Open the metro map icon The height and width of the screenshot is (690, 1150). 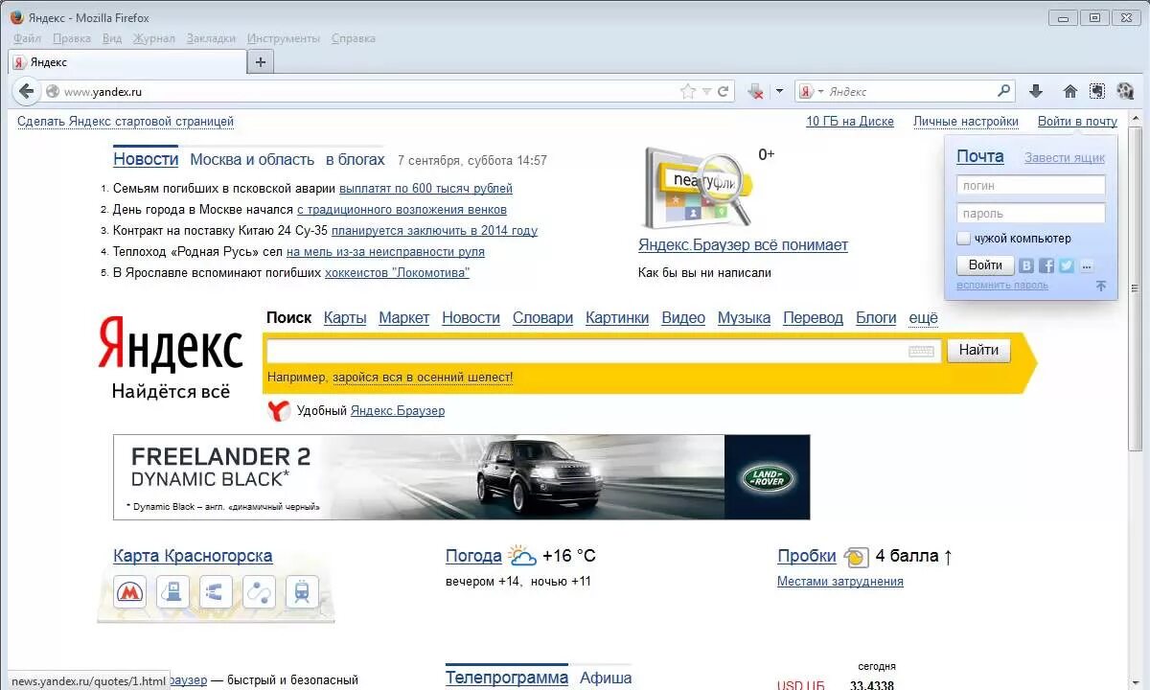click(x=129, y=592)
